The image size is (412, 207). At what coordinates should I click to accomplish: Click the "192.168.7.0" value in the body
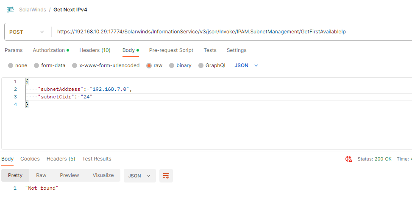109,90
